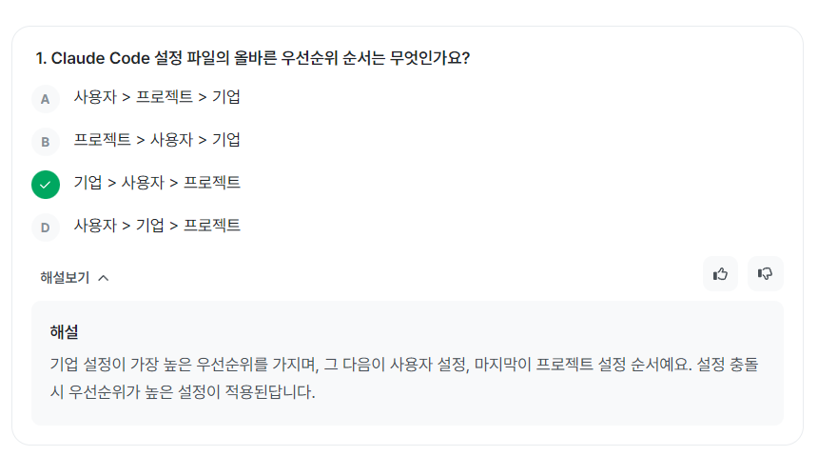818x456 pixels.
Task: Click the thumbs up feedback icon
Action: click(720, 274)
